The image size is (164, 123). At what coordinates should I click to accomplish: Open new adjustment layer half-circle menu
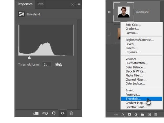tap(136, 115)
